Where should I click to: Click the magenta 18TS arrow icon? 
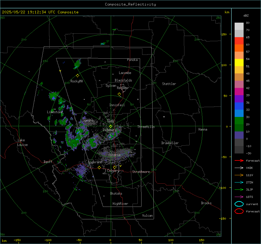239,197
